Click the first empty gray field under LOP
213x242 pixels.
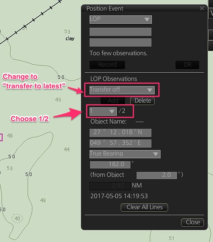pos(120,32)
